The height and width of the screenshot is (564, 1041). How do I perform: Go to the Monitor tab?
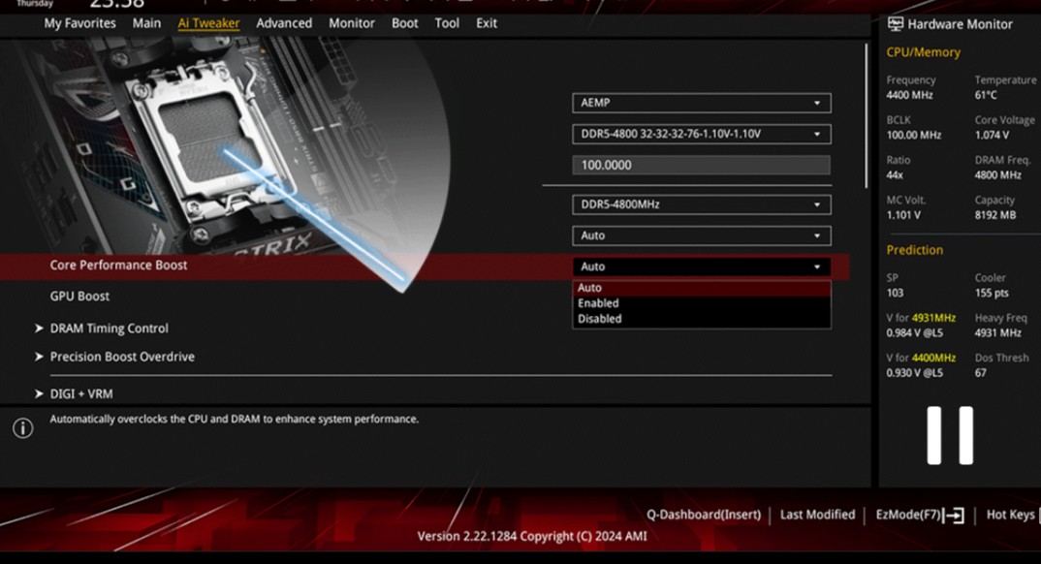pyautogui.click(x=352, y=23)
